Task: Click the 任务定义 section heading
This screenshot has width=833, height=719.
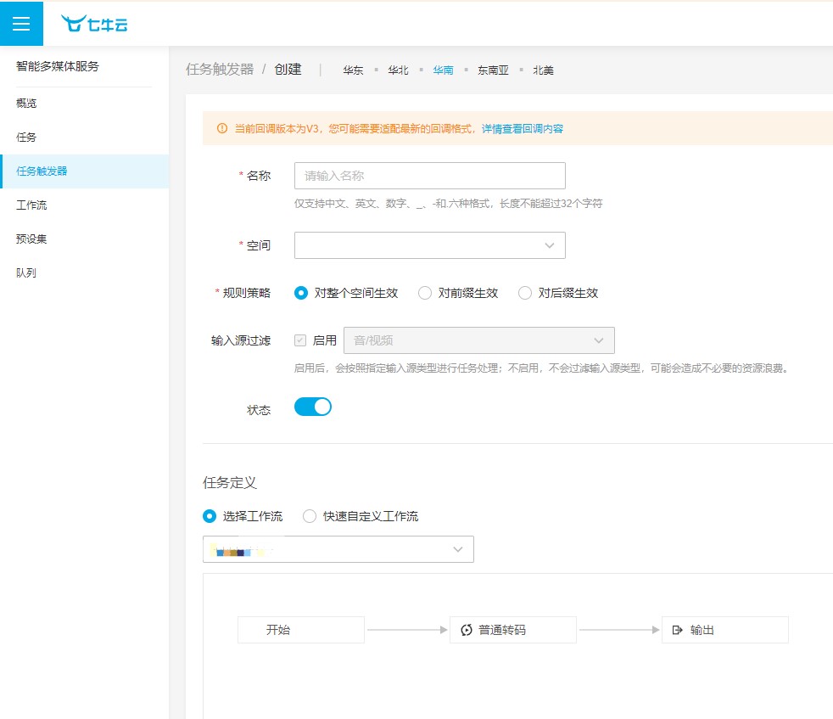Action: (x=230, y=482)
